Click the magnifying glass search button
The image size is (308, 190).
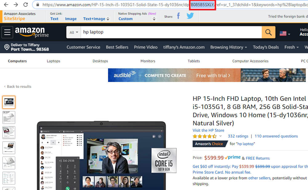click(268, 32)
